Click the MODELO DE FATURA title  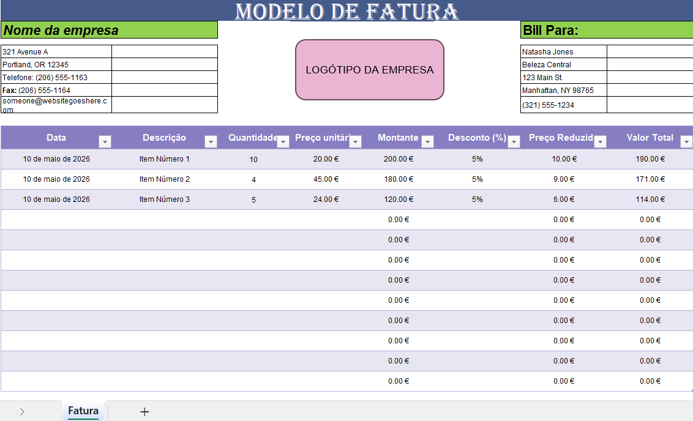tap(346, 10)
